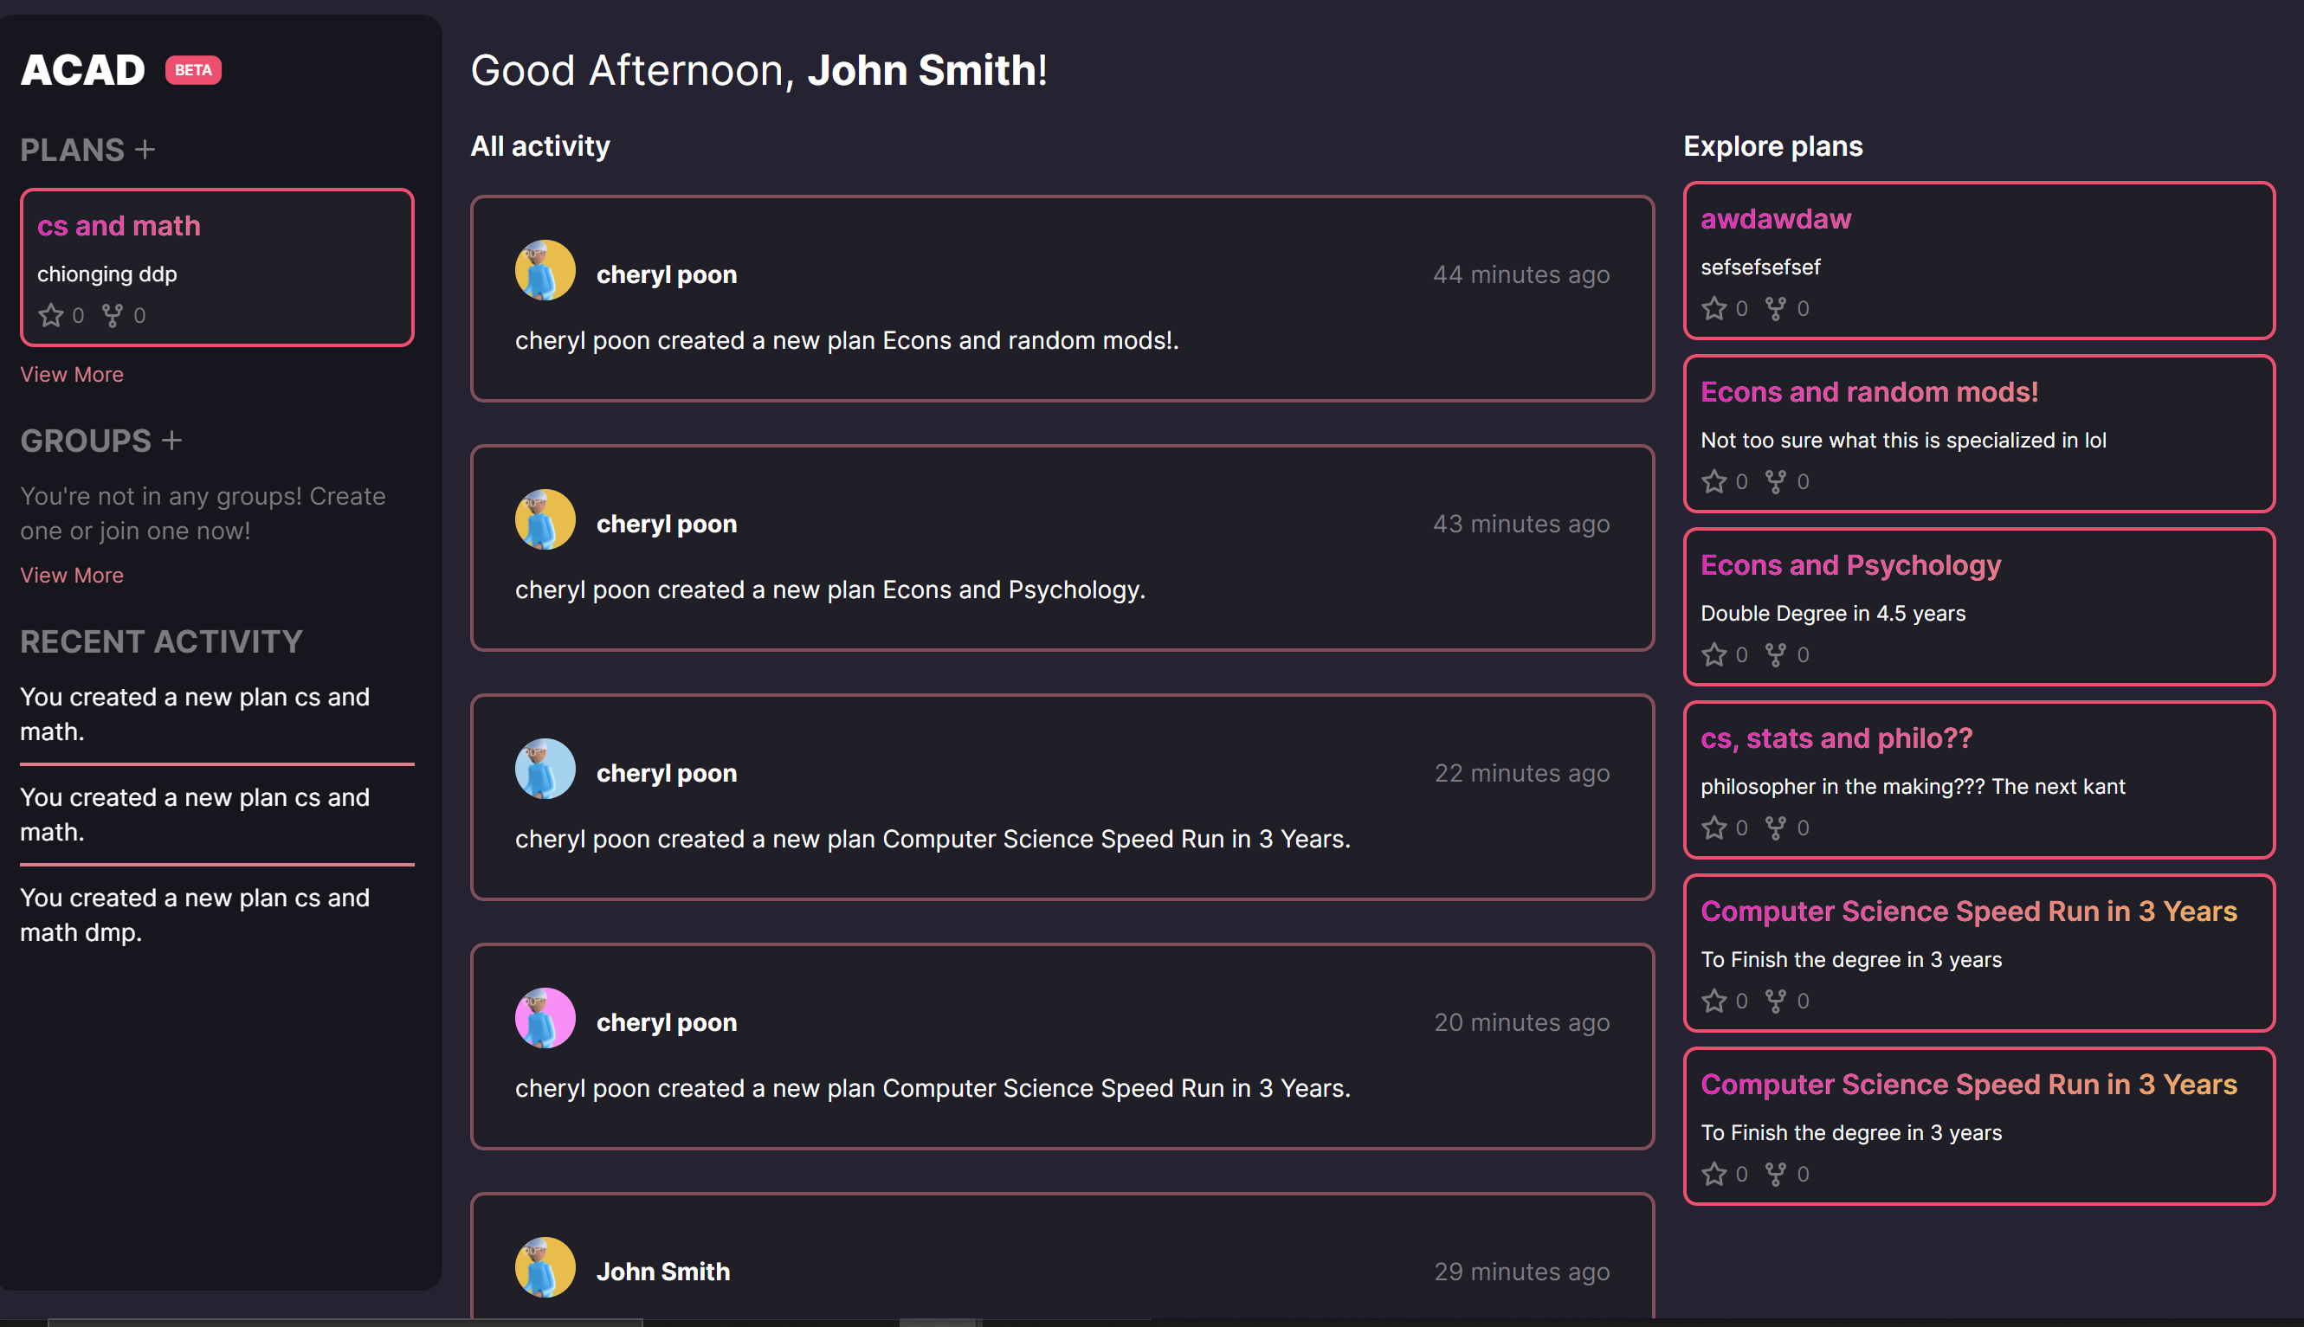
Task: Star the 'cs, stats and philo??' plan
Action: click(x=1713, y=828)
